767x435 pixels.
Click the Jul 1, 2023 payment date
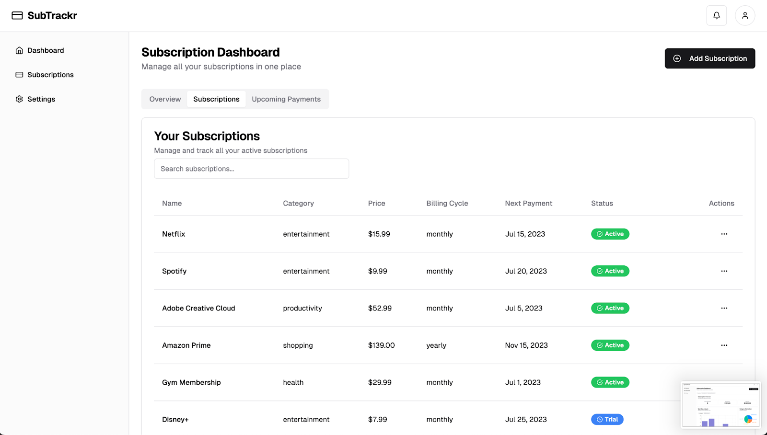tap(523, 382)
